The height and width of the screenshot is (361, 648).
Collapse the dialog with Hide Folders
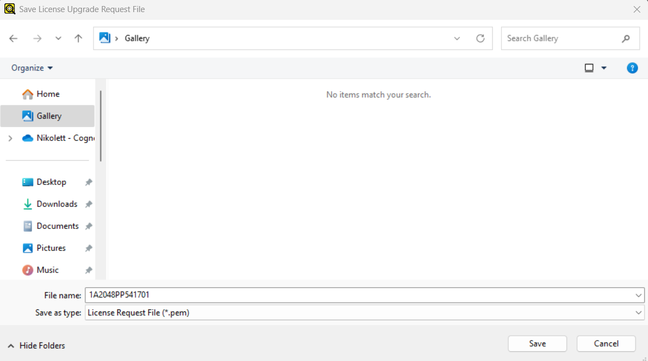coord(36,346)
